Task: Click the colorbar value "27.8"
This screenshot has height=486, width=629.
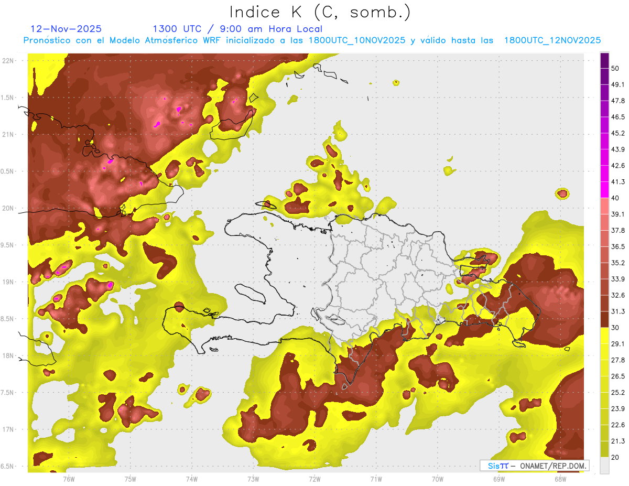Action: pos(618,360)
